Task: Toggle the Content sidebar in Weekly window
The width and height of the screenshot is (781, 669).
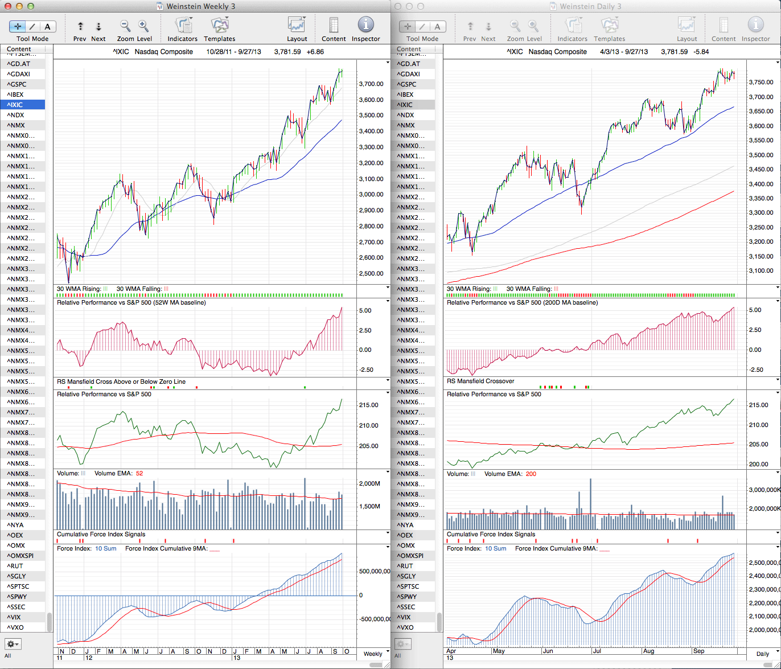Action: click(334, 26)
